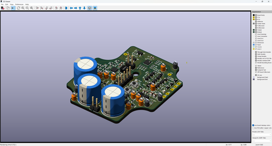The width and height of the screenshot is (272, 146).
Task: Open the View menu
Action: coord(12,5)
